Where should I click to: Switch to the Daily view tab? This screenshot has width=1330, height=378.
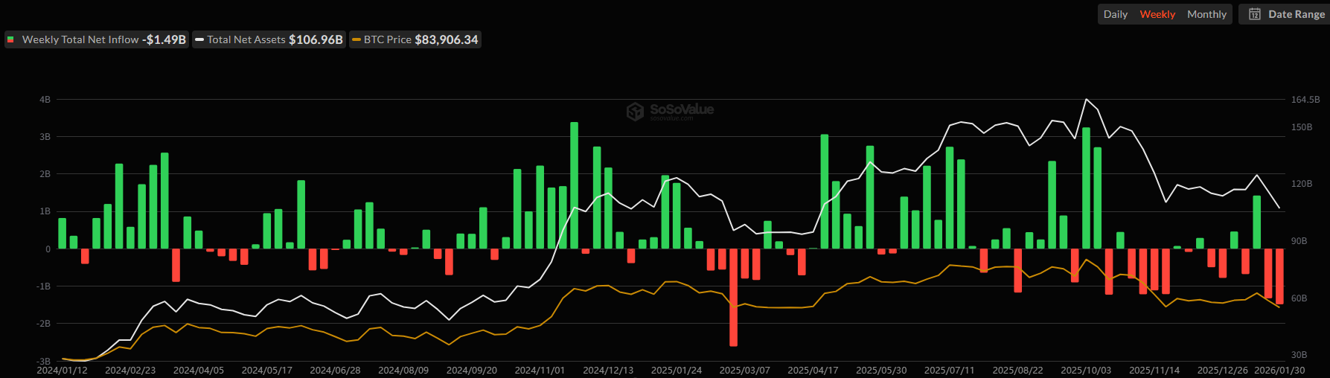[x=1115, y=14]
